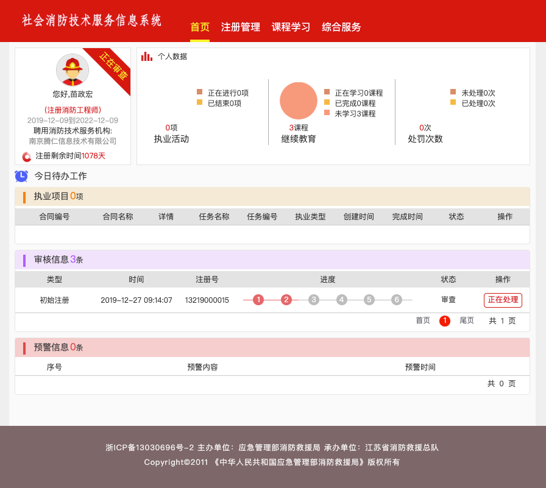Image resolution: width=546 pixels, height=488 pixels.
Task: Click pagination page 1 red circle
Action: click(445, 320)
